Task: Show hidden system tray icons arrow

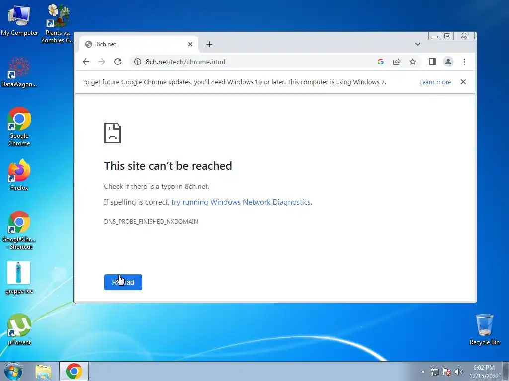Action: point(423,372)
